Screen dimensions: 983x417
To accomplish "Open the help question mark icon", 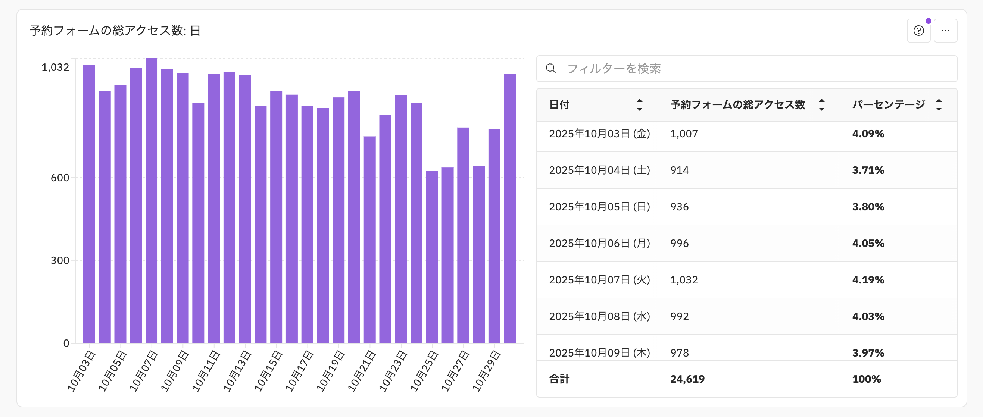I will [918, 31].
